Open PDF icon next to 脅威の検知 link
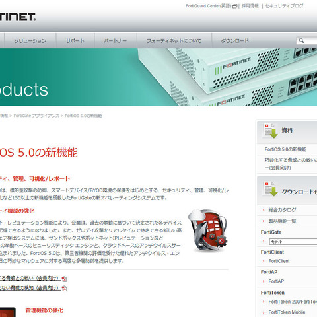Screen dimensions: 317x317 pyautogui.click(x=64, y=288)
